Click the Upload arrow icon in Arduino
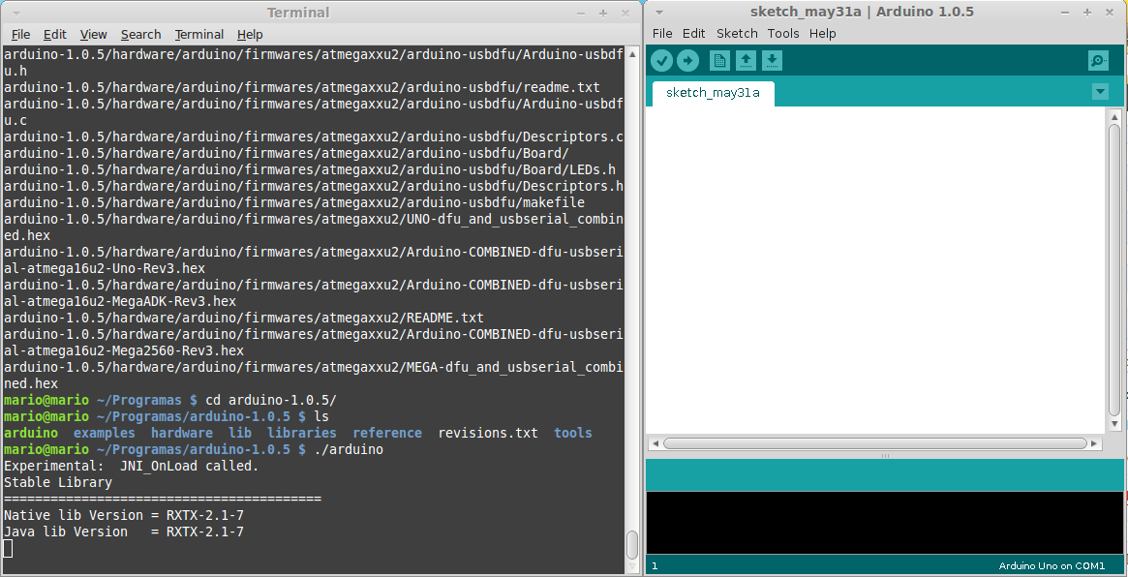 pos(687,61)
